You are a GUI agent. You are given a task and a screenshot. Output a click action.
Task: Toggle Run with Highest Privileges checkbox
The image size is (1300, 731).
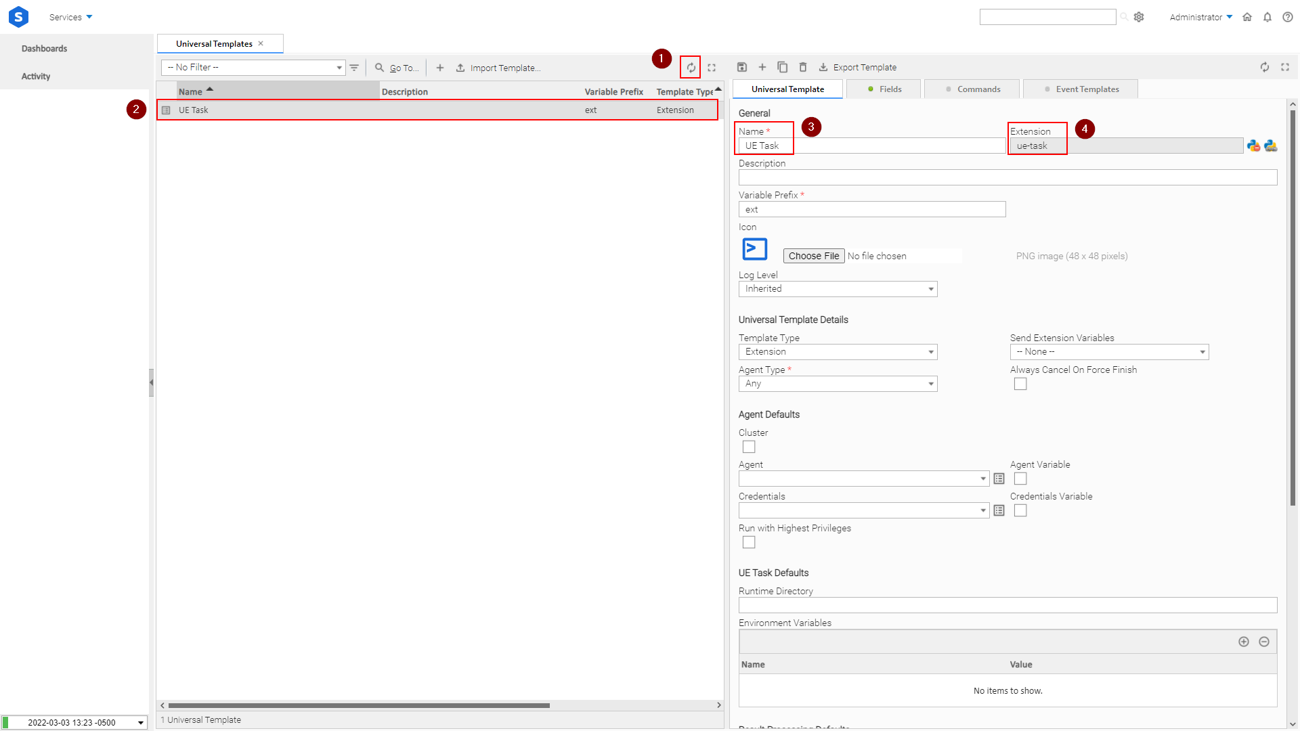pos(749,543)
